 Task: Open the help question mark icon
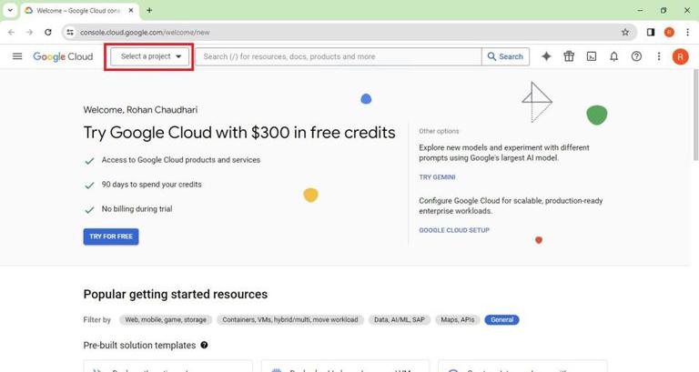click(x=636, y=56)
